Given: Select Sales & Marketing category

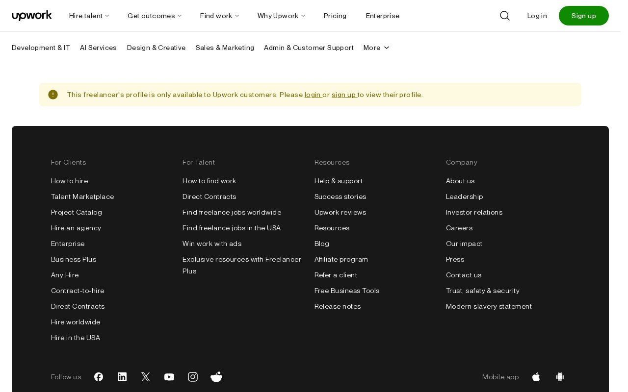Looking at the screenshot, I should pos(225,48).
